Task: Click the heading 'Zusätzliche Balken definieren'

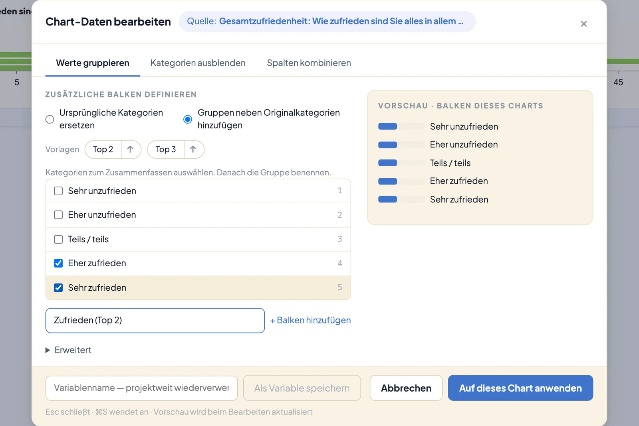Action: tap(121, 95)
